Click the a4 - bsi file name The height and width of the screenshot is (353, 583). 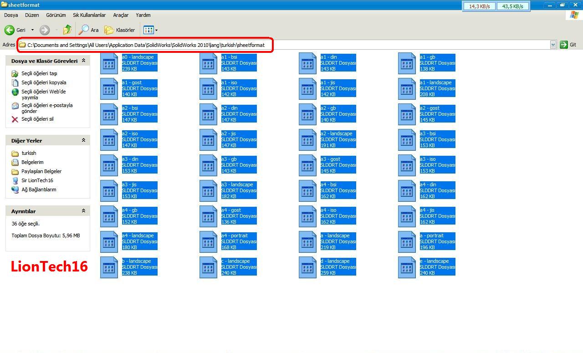click(328, 184)
